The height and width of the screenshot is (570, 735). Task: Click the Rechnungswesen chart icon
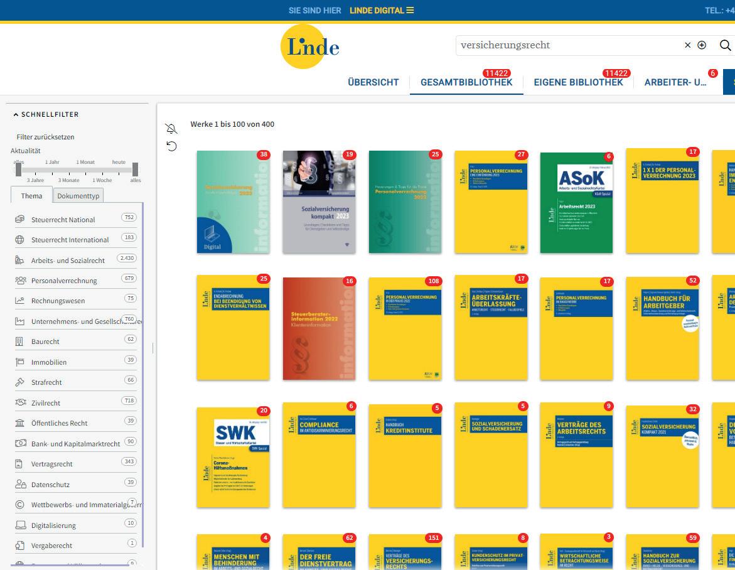click(x=19, y=301)
